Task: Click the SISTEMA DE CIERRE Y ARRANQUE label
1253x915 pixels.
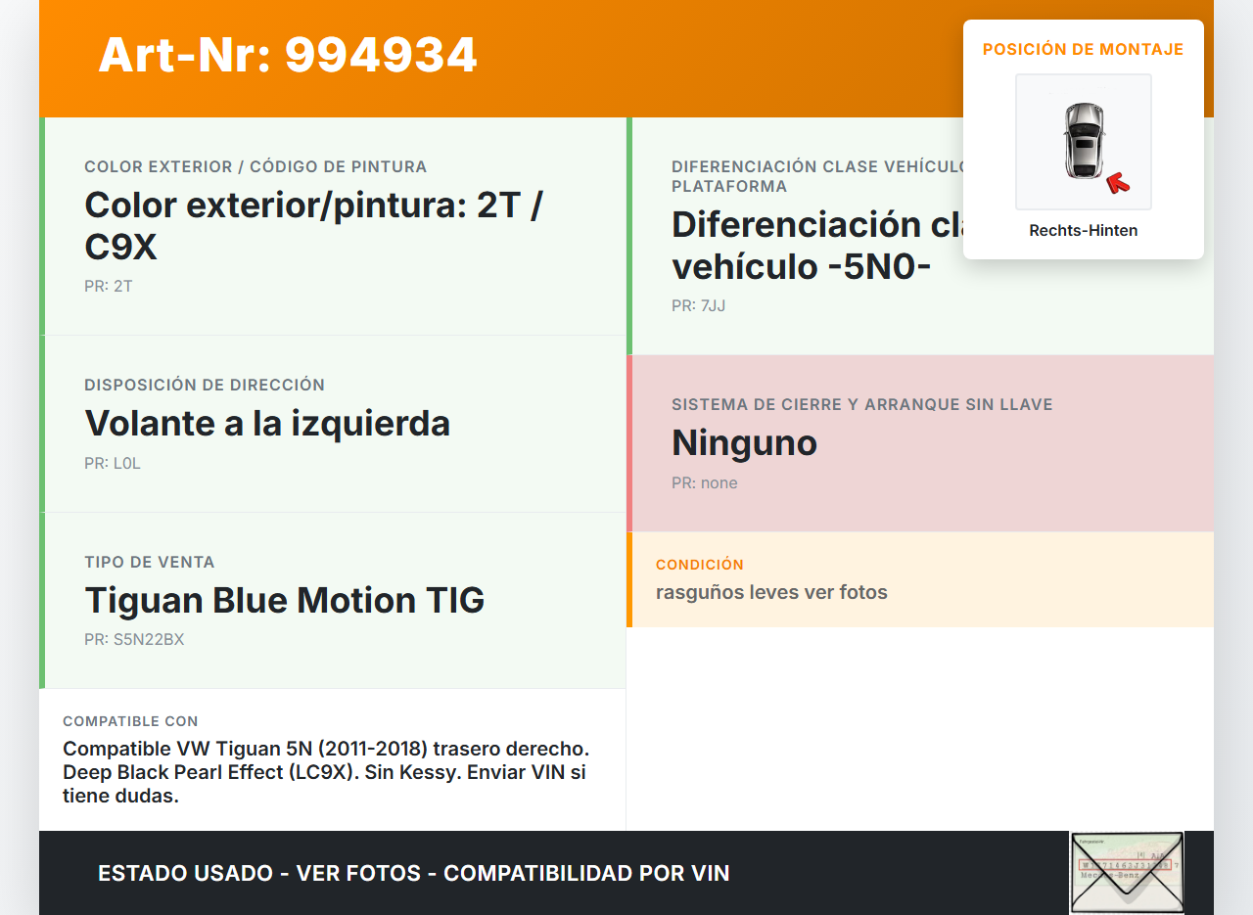Action: [x=862, y=404]
